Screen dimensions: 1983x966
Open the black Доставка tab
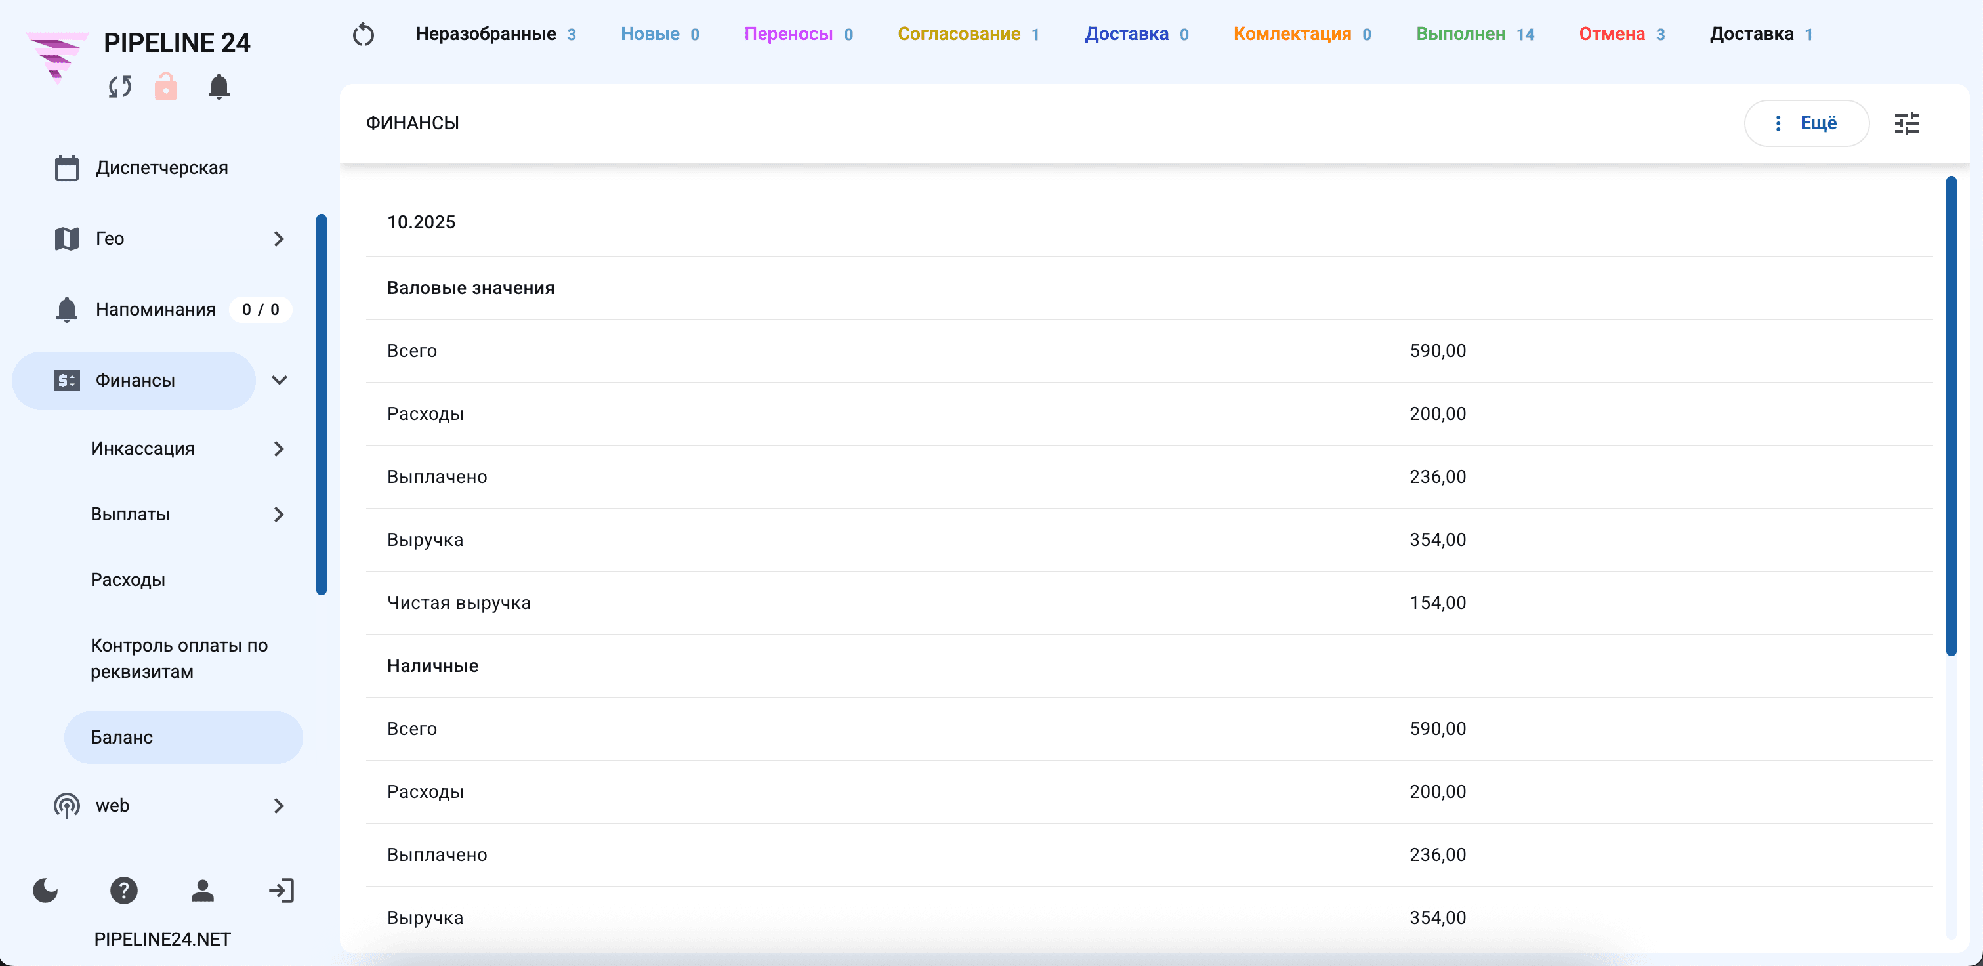[x=1761, y=35]
